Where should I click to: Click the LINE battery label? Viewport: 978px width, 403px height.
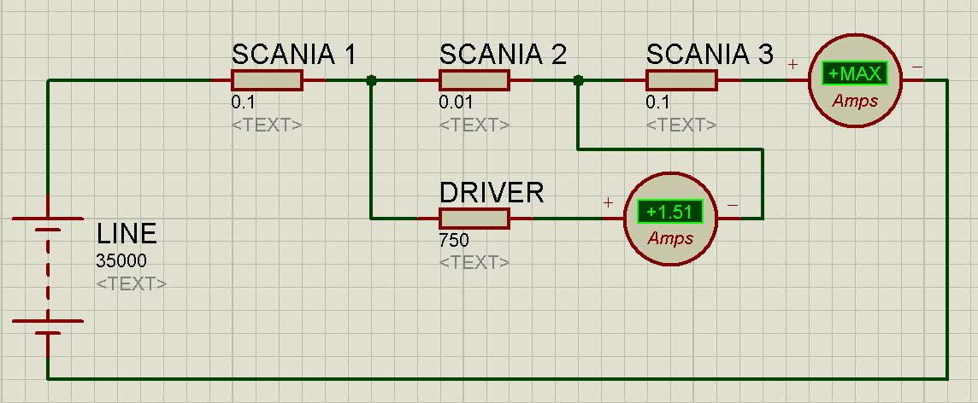coord(127,234)
